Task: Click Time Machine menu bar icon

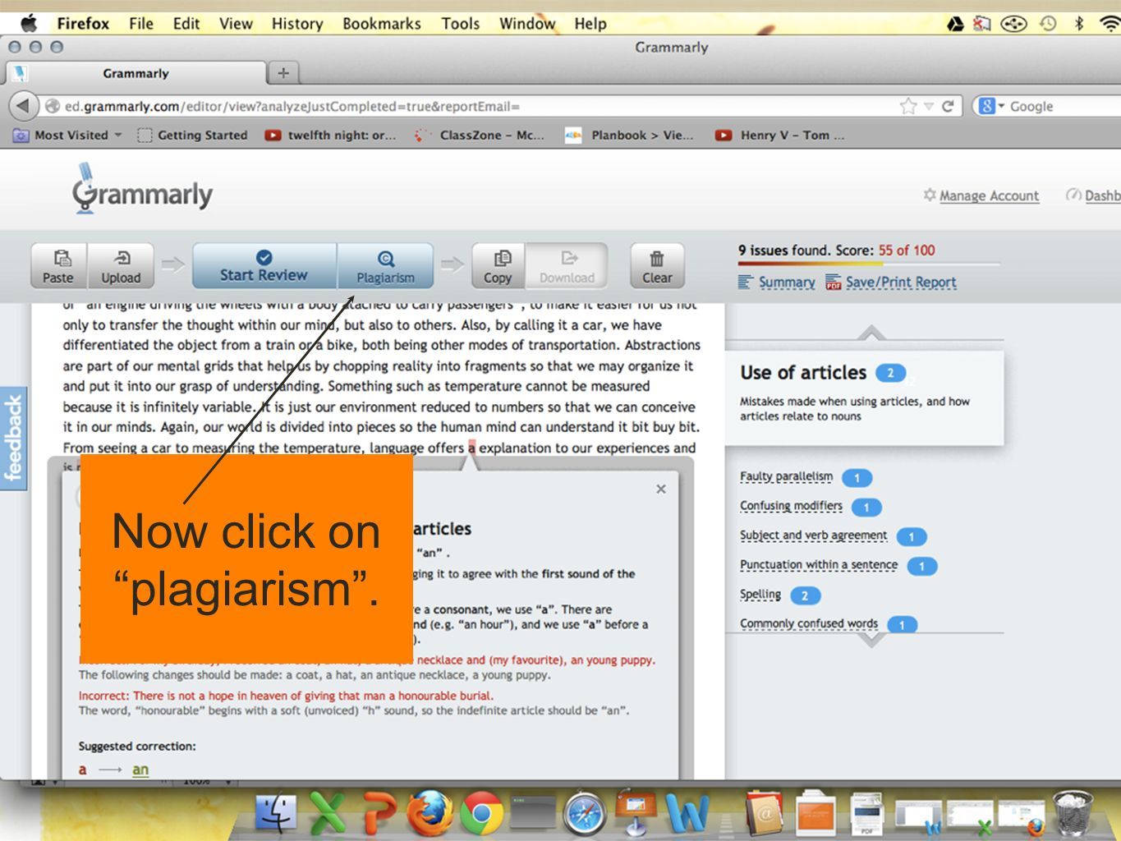Action: click(1048, 24)
